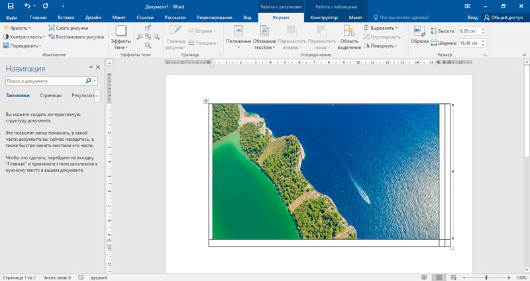Switch to the Pages (Страницы) navigation tab
Image resolution: width=530 pixels, height=281 pixels.
(50, 95)
